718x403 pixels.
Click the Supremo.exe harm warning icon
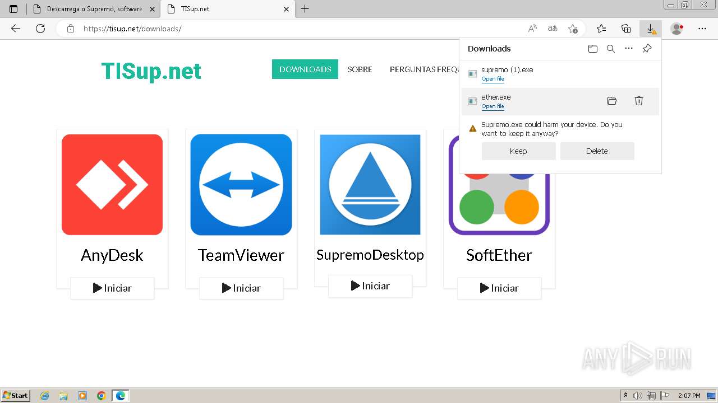(x=472, y=129)
